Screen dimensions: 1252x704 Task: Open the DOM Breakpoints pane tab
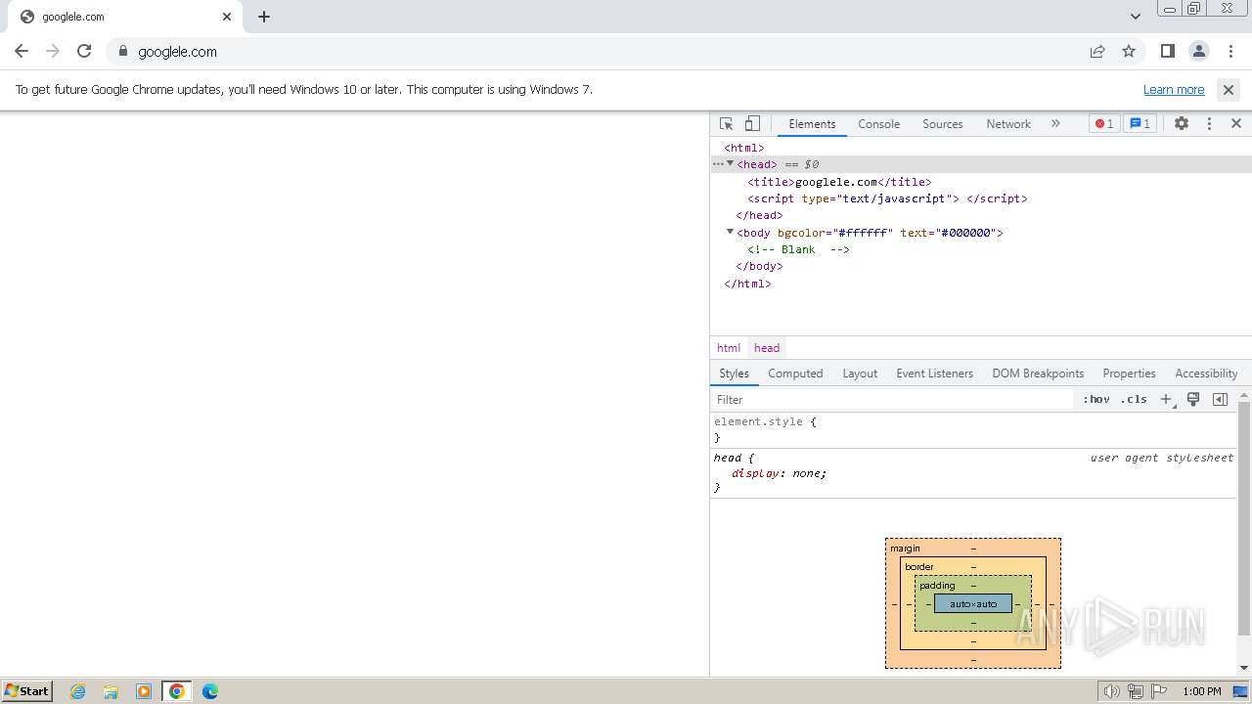(x=1038, y=374)
